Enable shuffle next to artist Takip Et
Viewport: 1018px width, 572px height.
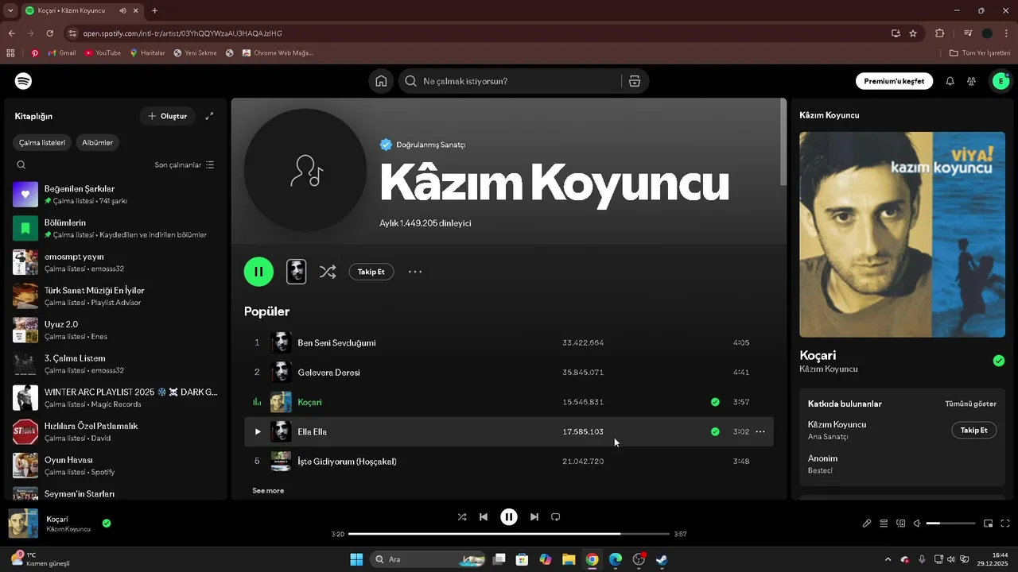(328, 272)
